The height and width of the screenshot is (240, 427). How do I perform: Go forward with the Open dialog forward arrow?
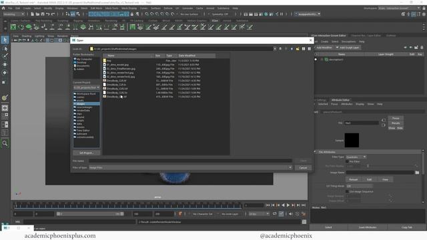click(x=286, y=49)
